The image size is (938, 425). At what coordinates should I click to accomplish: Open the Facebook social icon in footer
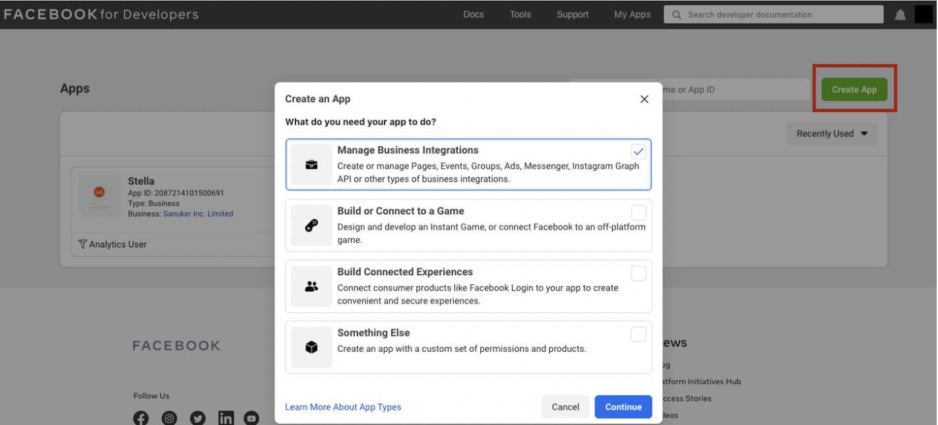141,418
